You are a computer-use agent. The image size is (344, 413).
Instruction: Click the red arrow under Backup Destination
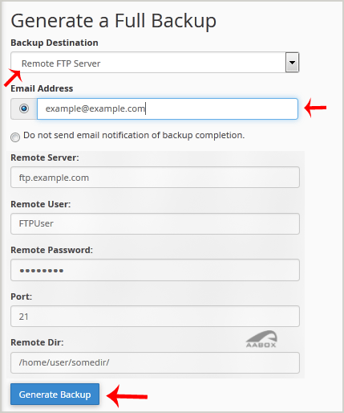(x=13, y=78)
